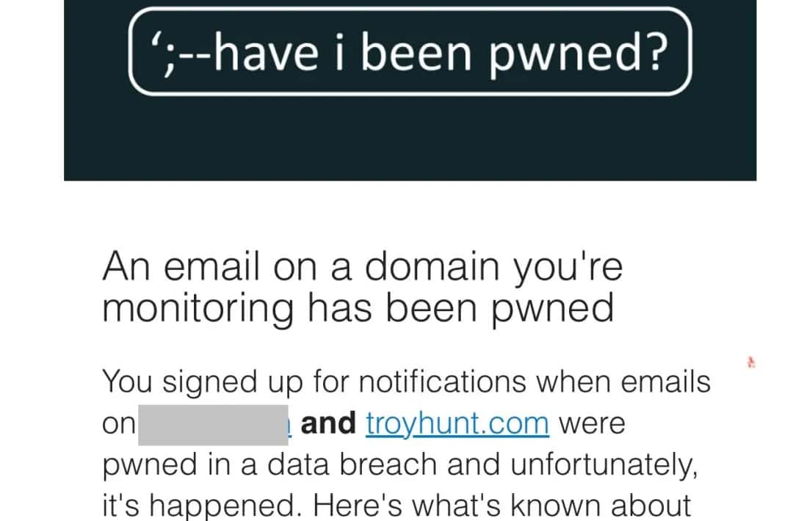793x521 pixels.
Task: Open the troyhunt.com link
Action: pos(457,423)
